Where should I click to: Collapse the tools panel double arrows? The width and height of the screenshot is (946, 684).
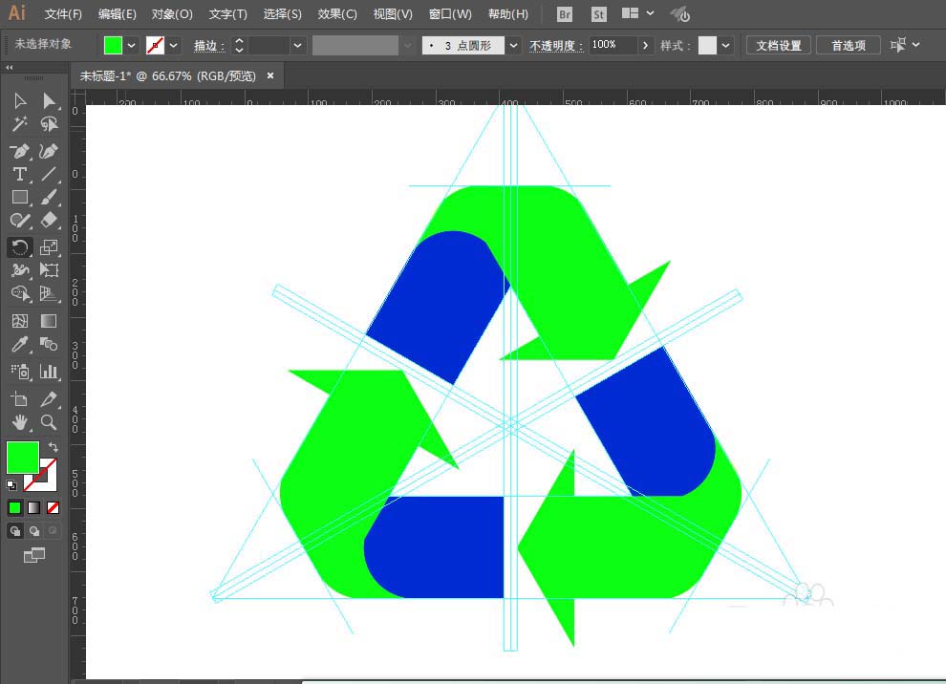click(x=9, y=68)
